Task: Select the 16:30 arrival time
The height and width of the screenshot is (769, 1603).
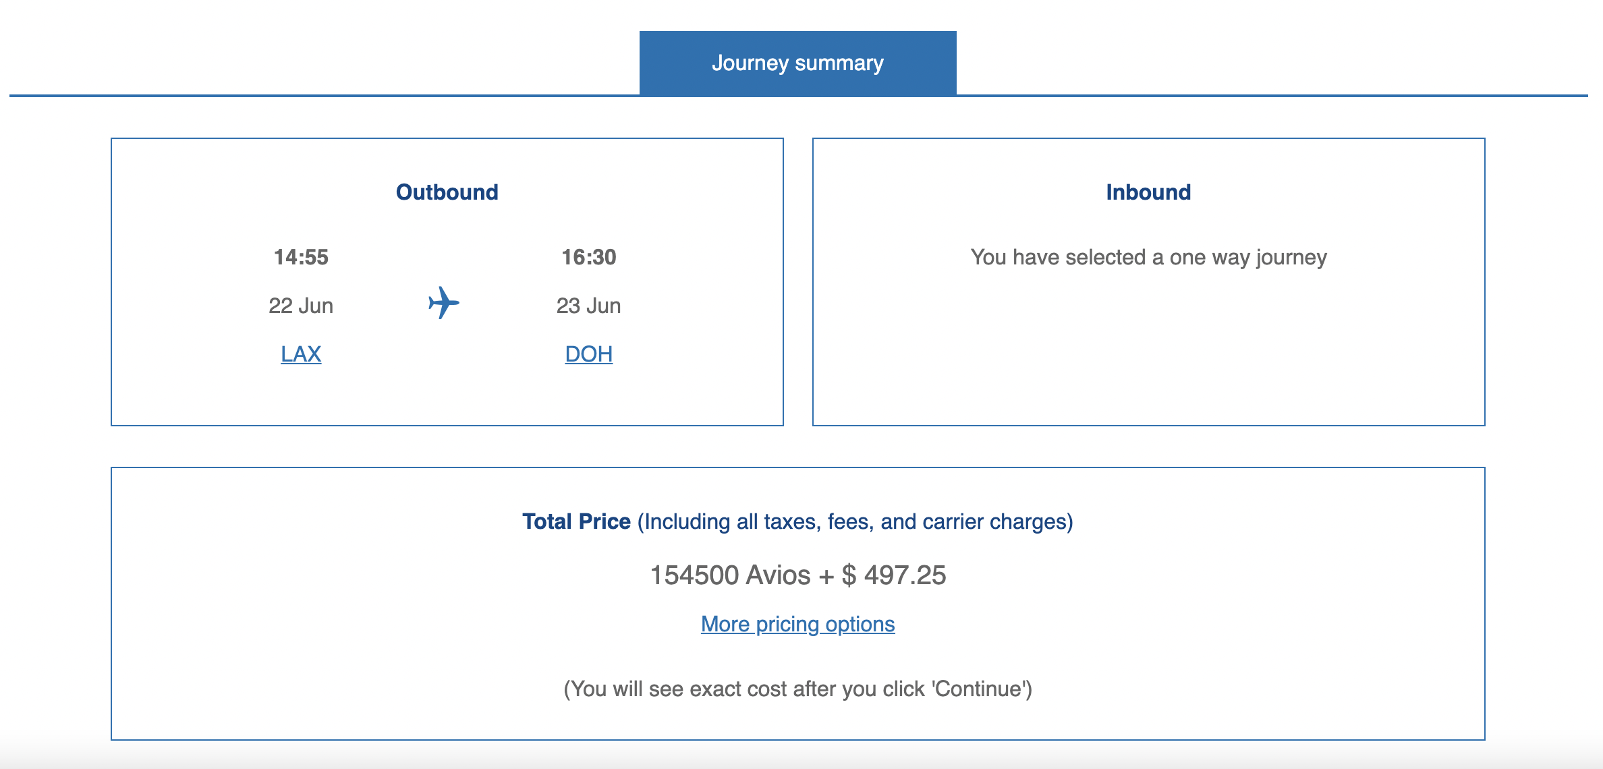Action: coord(588,257)
